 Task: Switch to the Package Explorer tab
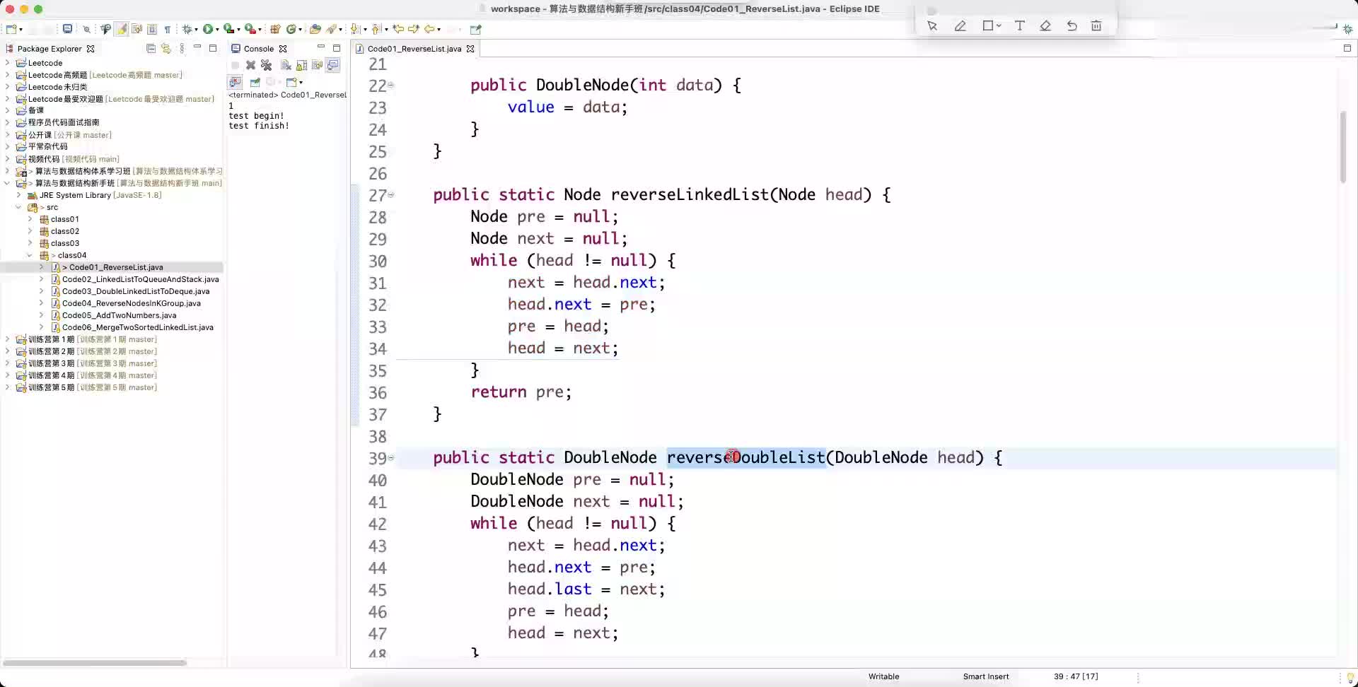click(x=50, y=49)
